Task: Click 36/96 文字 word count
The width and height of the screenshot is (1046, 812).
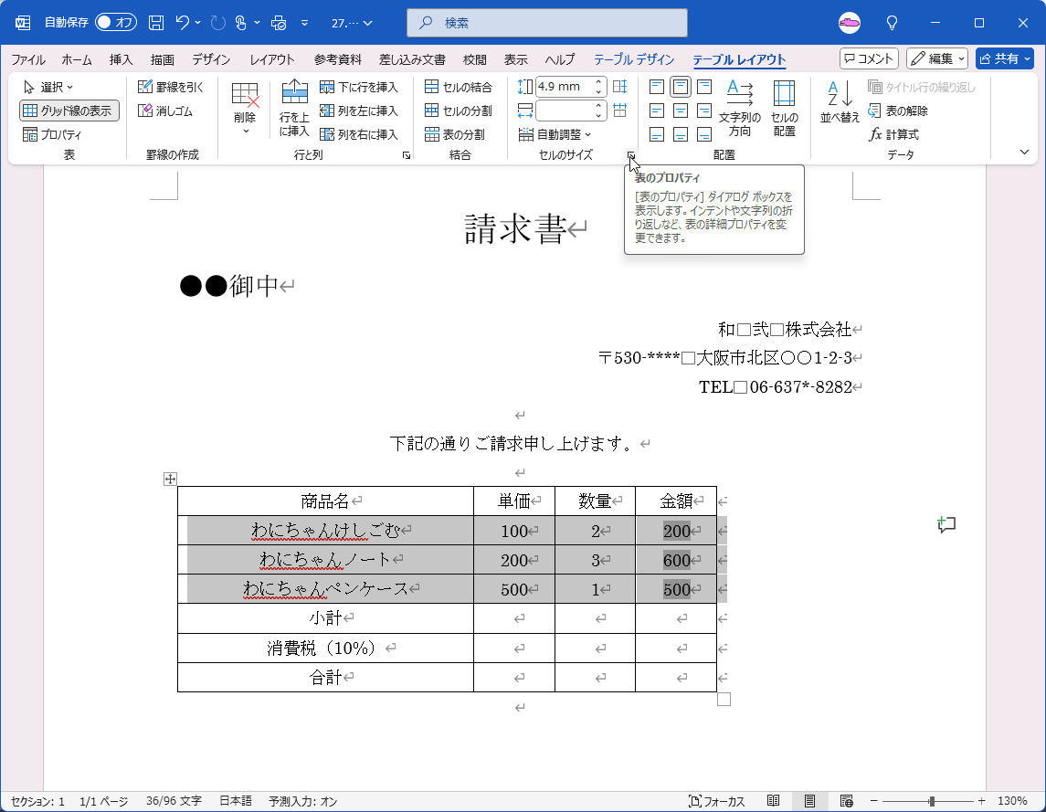Action: click(x=174, y=801)
